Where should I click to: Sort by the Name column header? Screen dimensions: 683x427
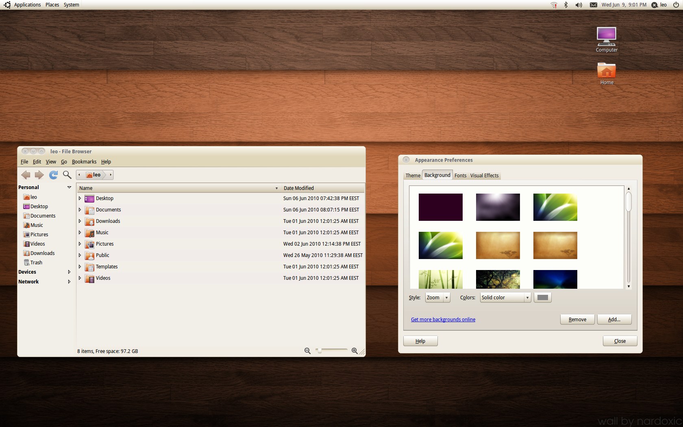pyautogui.click(x=178, y=188)
